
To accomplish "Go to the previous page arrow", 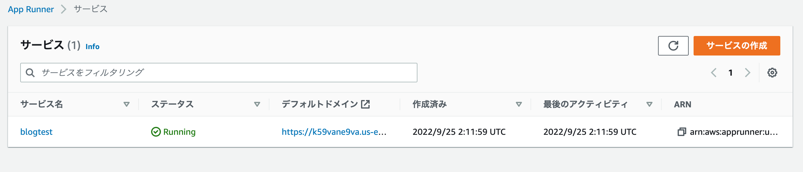I will pos(714,73).
